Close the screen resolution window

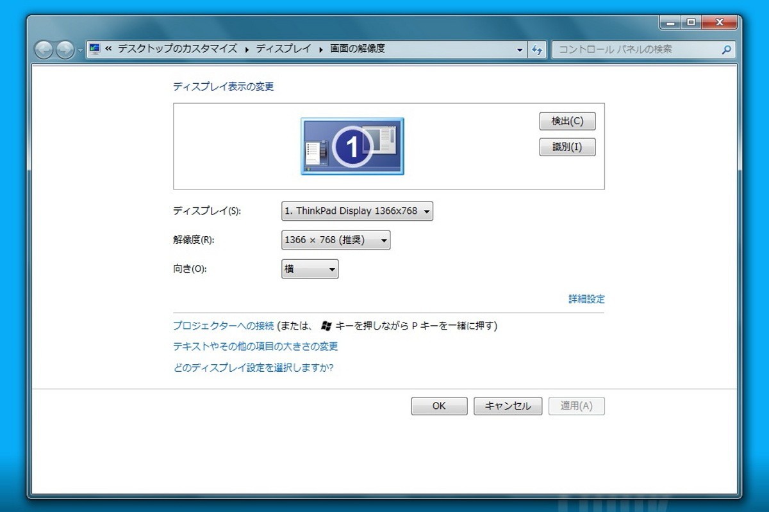click(719, 22)
